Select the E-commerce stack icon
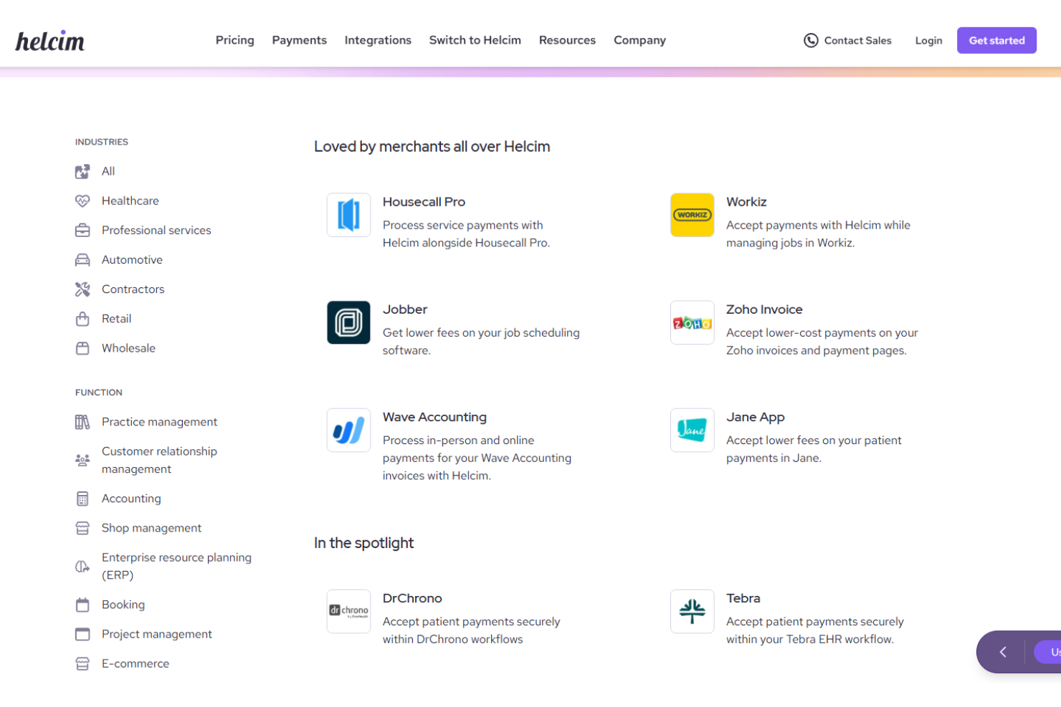The width and height of the screenshot is (1061, 707). pyautogui.click(x=82, y=663)
